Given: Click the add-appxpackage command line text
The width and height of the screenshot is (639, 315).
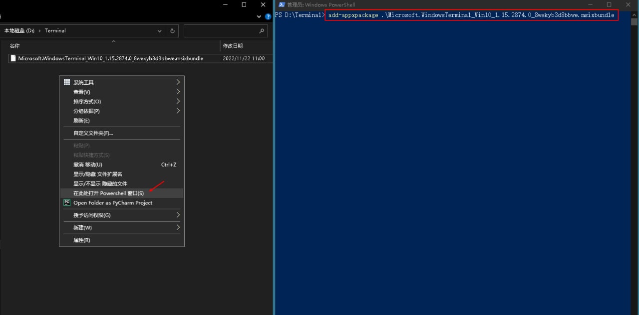Looking at the screenshot, I should (471, 15).
